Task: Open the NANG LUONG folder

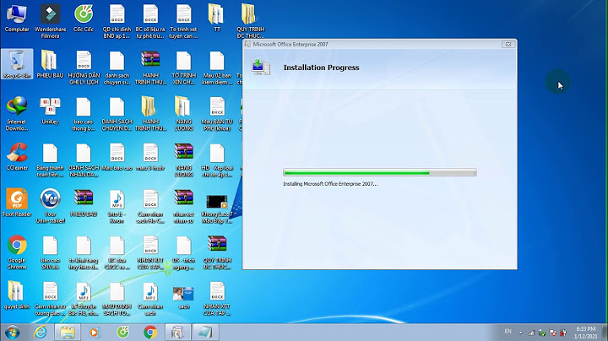Action: [183, 114]
